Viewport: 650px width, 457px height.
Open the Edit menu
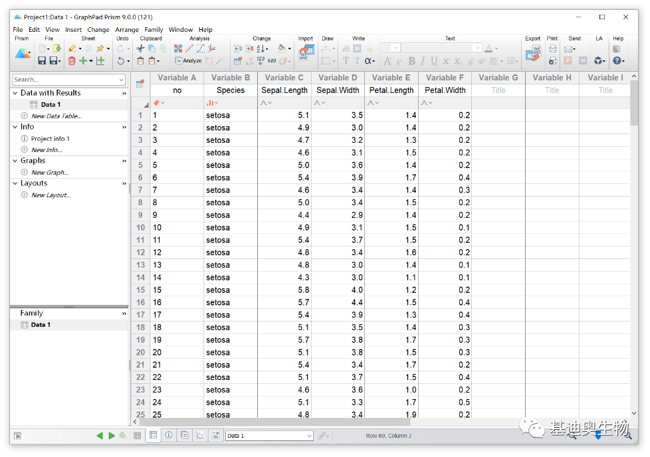click(34, 29)
